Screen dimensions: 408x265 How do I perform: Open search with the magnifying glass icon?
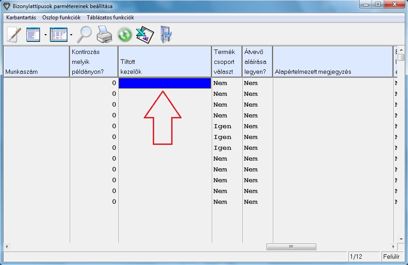click(83, 35)
